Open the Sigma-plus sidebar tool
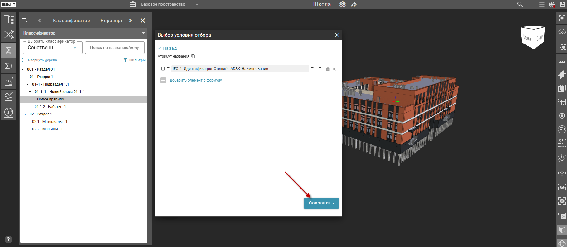This screenshot has width=567, height=247. tap(9, 66)
